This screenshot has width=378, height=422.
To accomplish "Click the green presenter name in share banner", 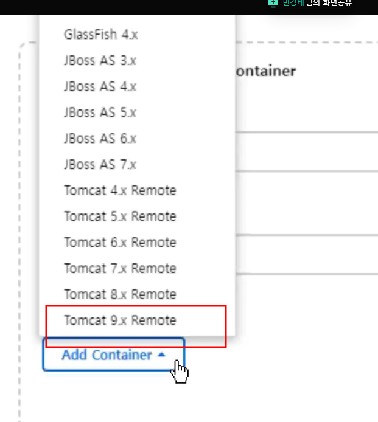I will coord(293,3).
